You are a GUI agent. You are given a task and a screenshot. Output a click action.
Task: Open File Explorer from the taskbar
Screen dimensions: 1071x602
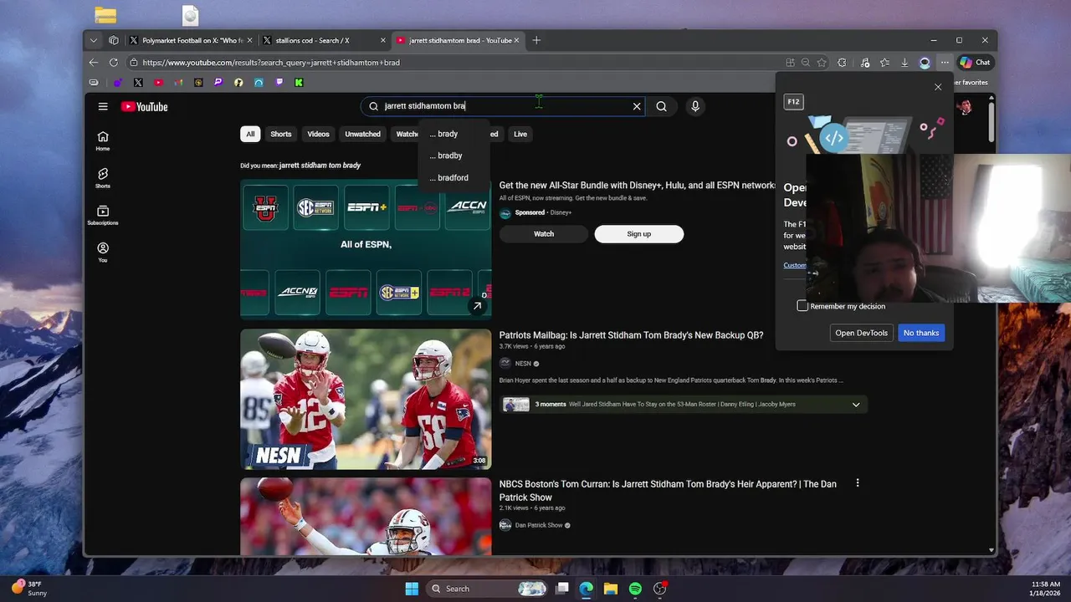(611, 589)
